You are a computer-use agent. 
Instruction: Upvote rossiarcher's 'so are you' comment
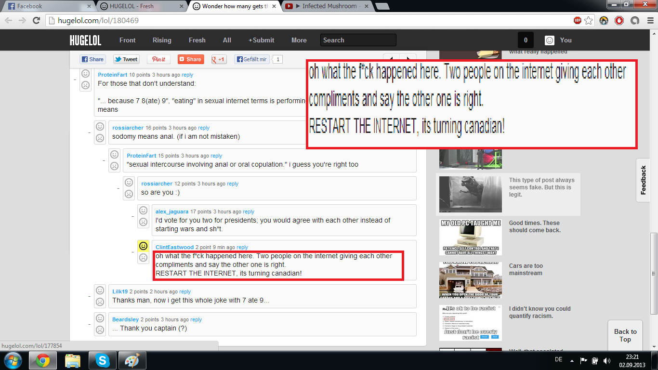click(129, 183)
